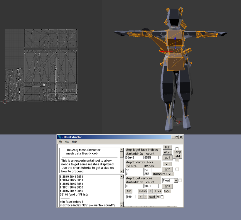Click the 'Hex2obj Mesh Extractor' heading text
This screenshot has width=241, height=220.
(x=84, y=150)
